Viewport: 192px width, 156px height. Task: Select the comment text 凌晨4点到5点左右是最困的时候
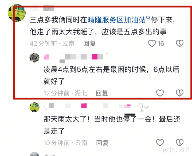click(95, 70)
